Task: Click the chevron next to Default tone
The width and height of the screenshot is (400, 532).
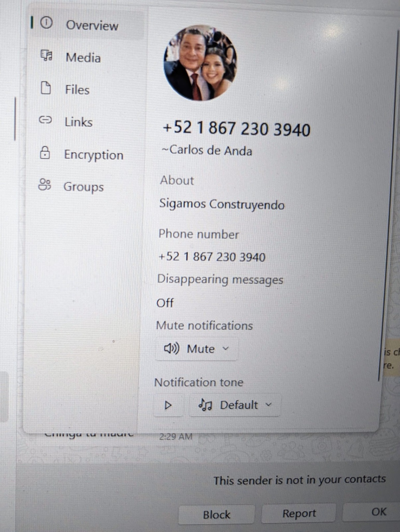Action: (x=269, y=405)
